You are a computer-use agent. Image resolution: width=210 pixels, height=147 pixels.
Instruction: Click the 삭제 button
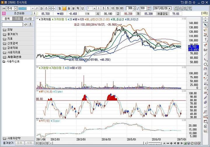pos(29,143)
